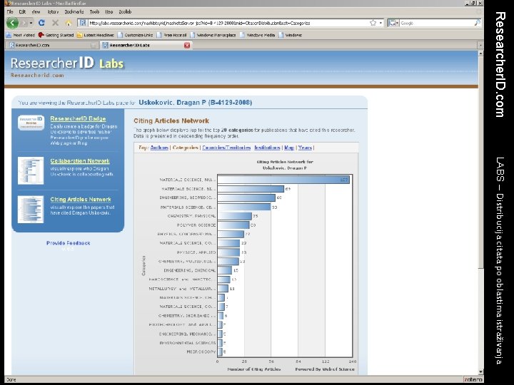Open the Latest Headlines bookmark
514x385 pixels.
(96, 35)
